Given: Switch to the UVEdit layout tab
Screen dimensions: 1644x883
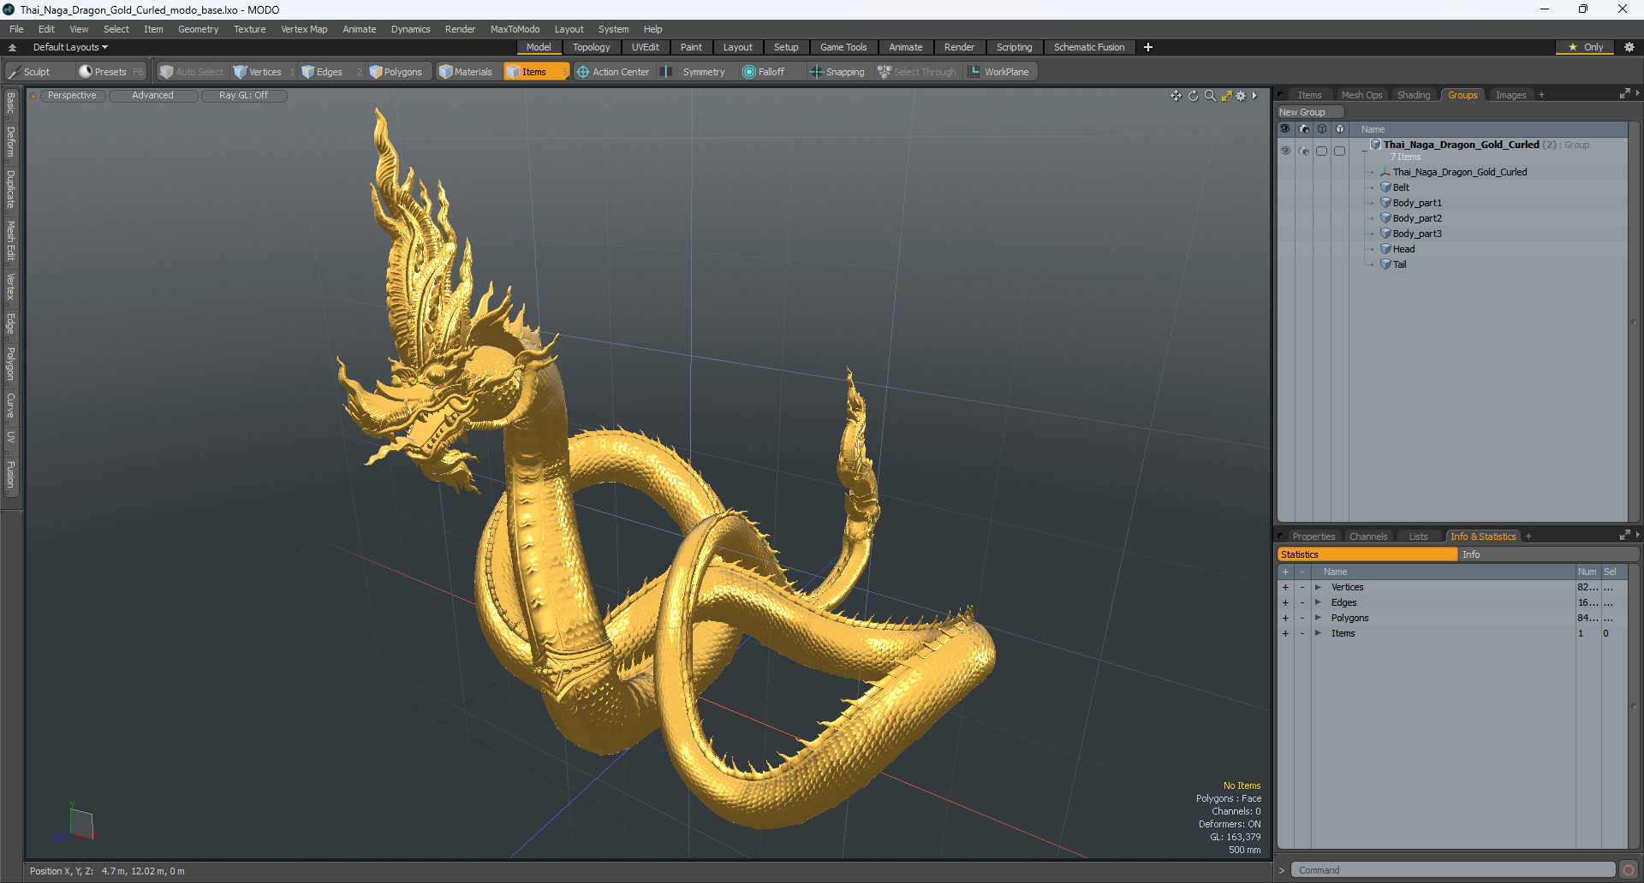Looking at the screenshot, I should (x=645, y=47).
